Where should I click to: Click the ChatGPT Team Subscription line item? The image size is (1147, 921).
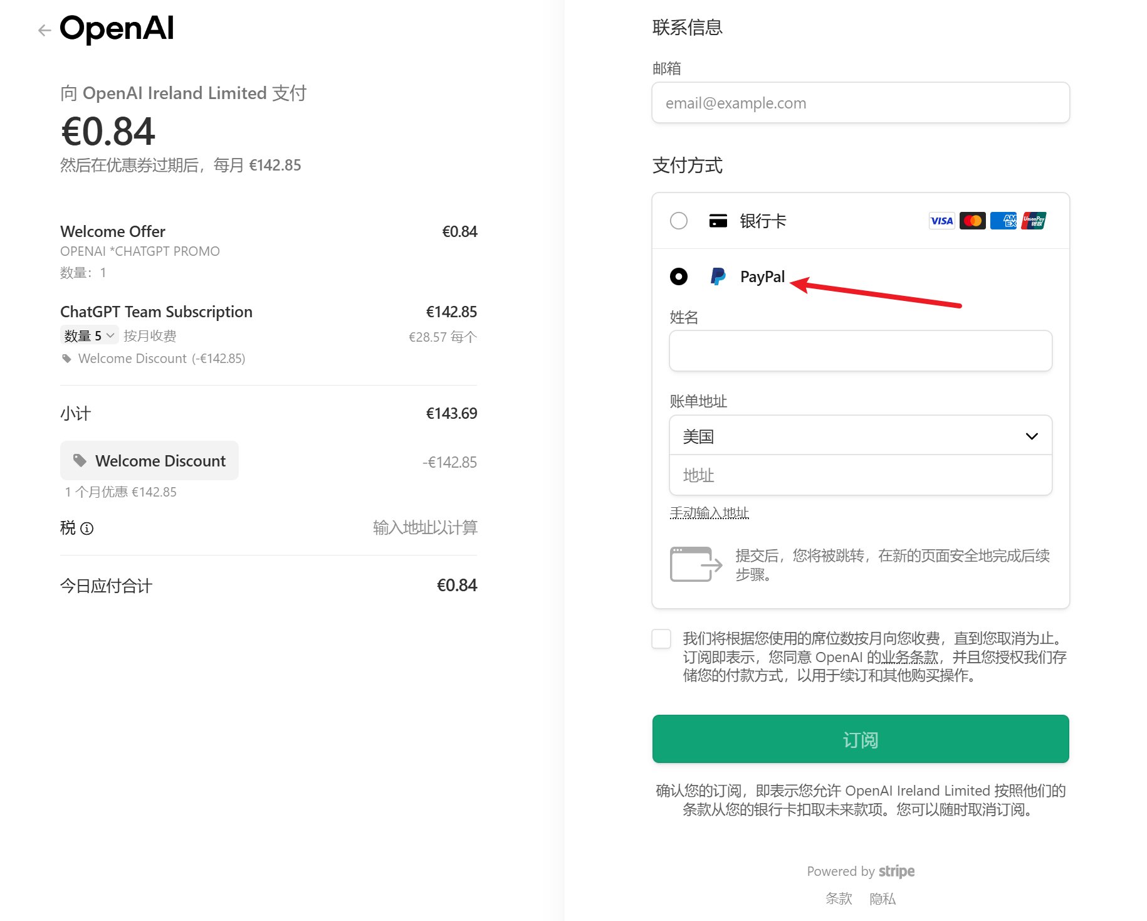(268, 334)
